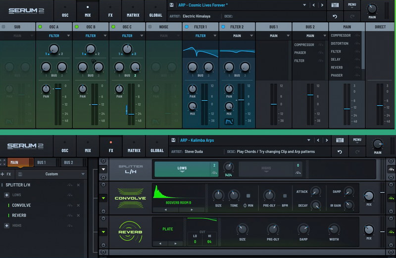The image size is (396, 258).
Task: Remove SPLITTER L/H from the FX list
Action: click(78, 185)
